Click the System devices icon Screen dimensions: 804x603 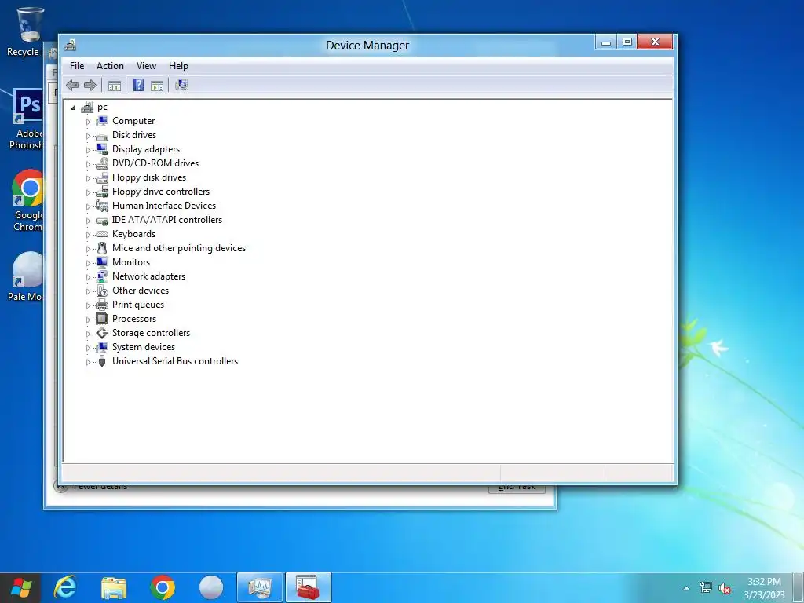point(102,347)
